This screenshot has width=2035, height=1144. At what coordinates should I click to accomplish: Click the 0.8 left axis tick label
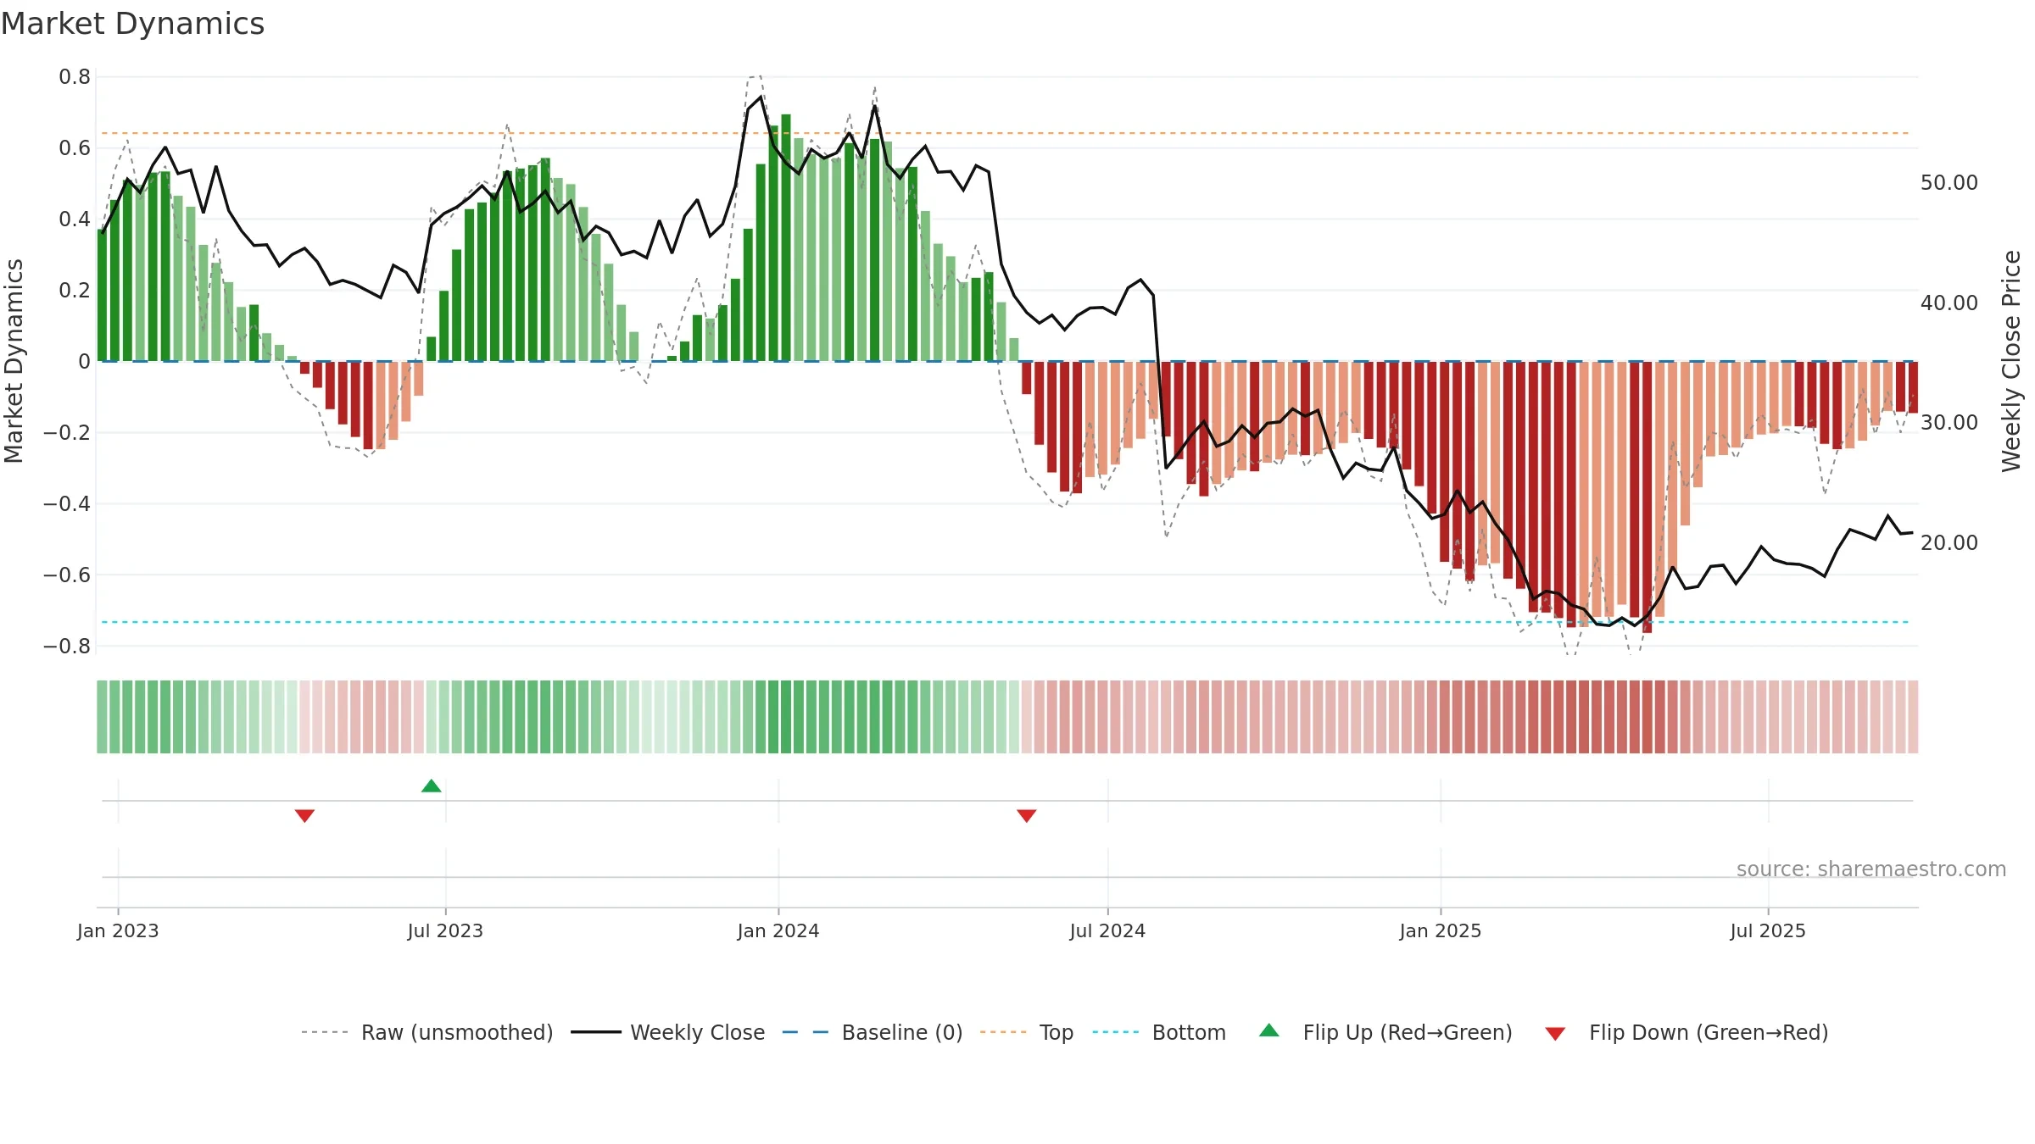[75, 77]
